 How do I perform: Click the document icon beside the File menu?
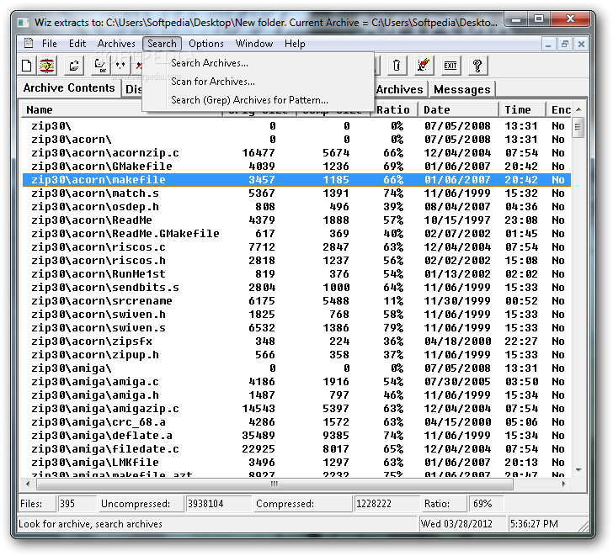[x=29, y=44]
